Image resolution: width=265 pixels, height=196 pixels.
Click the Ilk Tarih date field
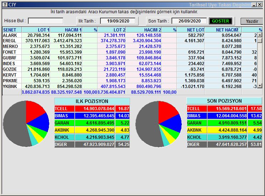(x=118, y=21)
